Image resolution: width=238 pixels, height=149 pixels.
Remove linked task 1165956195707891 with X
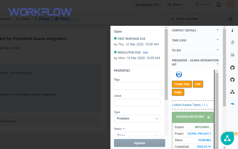pos(209,117)
